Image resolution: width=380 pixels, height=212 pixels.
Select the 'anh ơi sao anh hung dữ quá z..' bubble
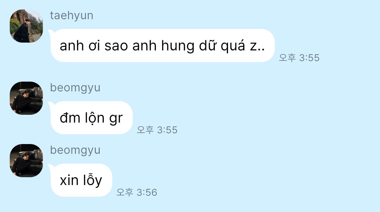click(x=162, y=46)
